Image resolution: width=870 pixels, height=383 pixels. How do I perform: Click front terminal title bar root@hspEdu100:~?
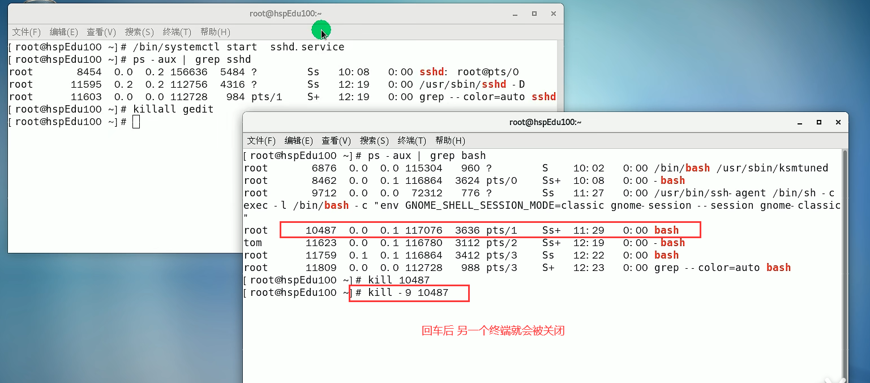pyautogui.click(x=545, y=122)
